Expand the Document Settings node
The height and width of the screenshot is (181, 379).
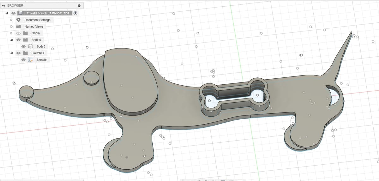point(11,20)
